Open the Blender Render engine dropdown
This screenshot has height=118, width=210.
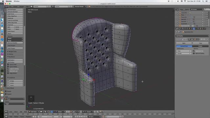80,7
